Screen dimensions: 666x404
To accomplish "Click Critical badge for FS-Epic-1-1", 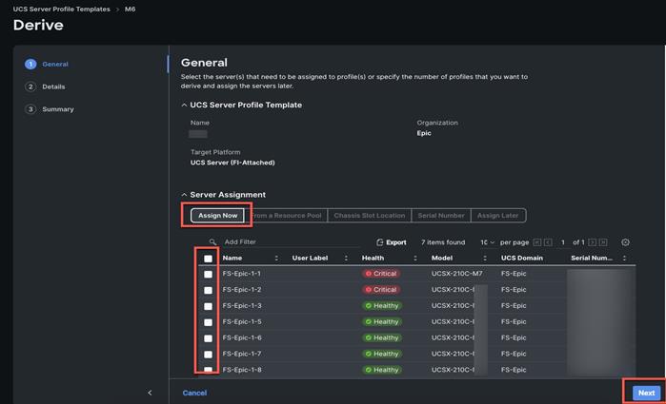I will [x=381, y=274].
